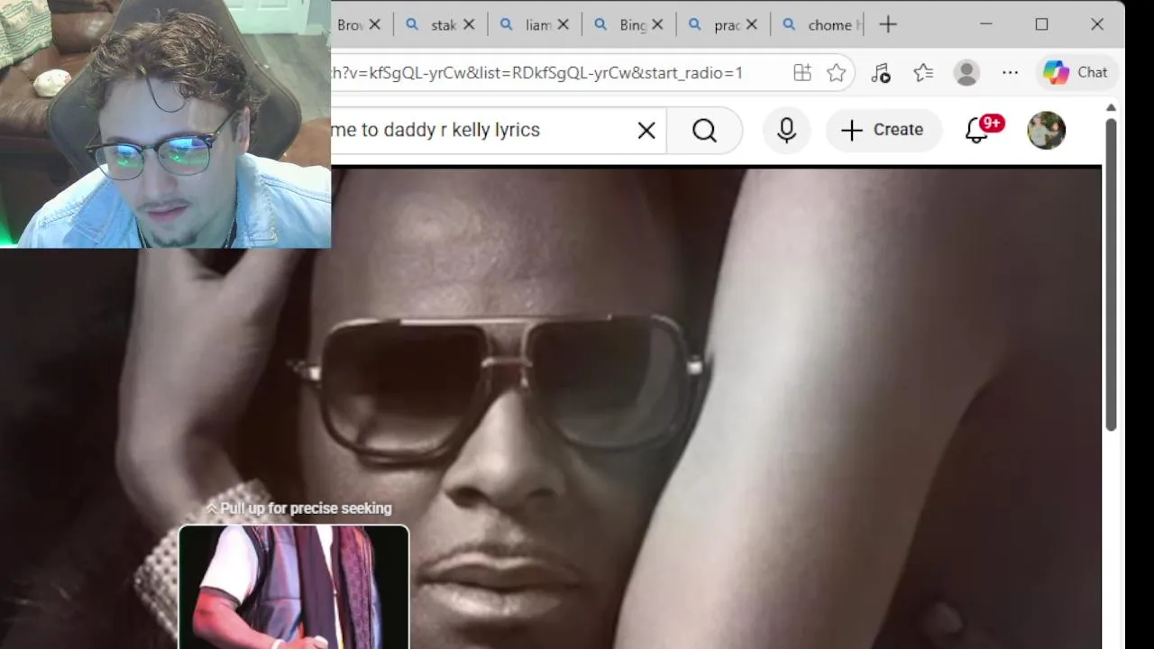Click the page vertical scrollbar thumb
The width and height of the screenshot is (1154, 649).
click(1111, 274)
